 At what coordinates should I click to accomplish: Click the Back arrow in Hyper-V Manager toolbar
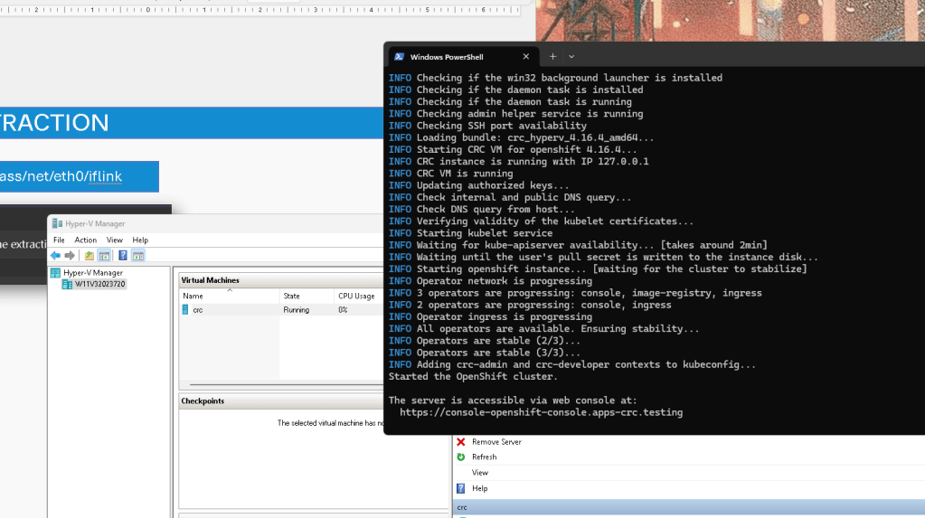click(x=55, y=256)
